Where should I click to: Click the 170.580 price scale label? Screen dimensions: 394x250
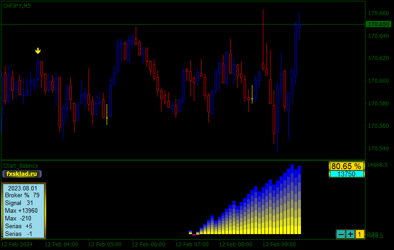(x=379, y=103)
